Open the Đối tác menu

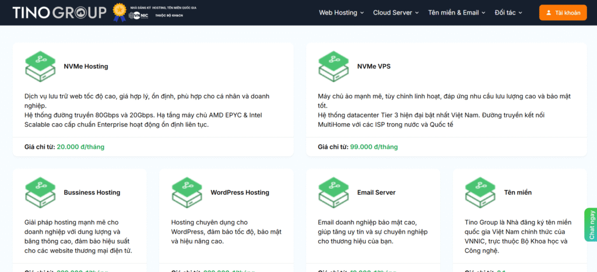coord(508,12)
